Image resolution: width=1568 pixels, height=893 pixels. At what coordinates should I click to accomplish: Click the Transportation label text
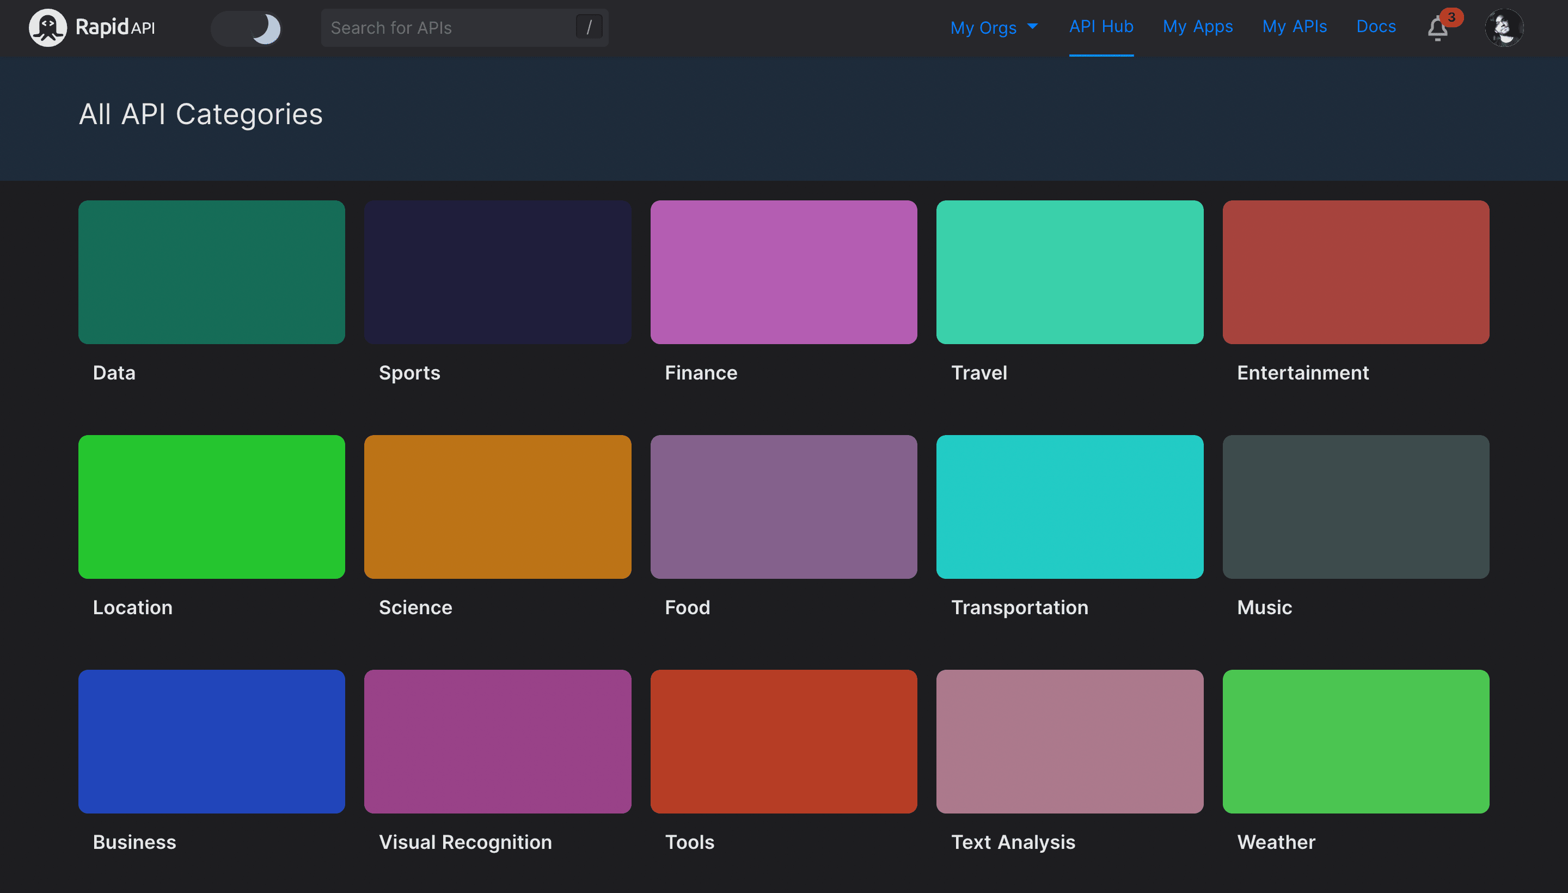[x=1019, y=608]
